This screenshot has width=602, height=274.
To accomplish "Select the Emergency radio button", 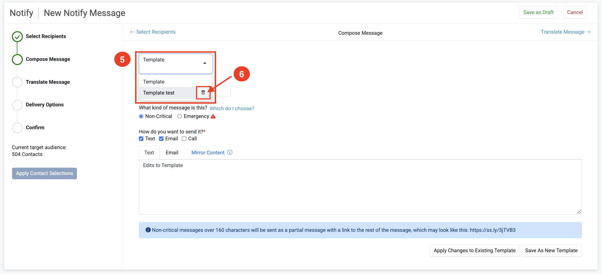I will tap(180, 116).
